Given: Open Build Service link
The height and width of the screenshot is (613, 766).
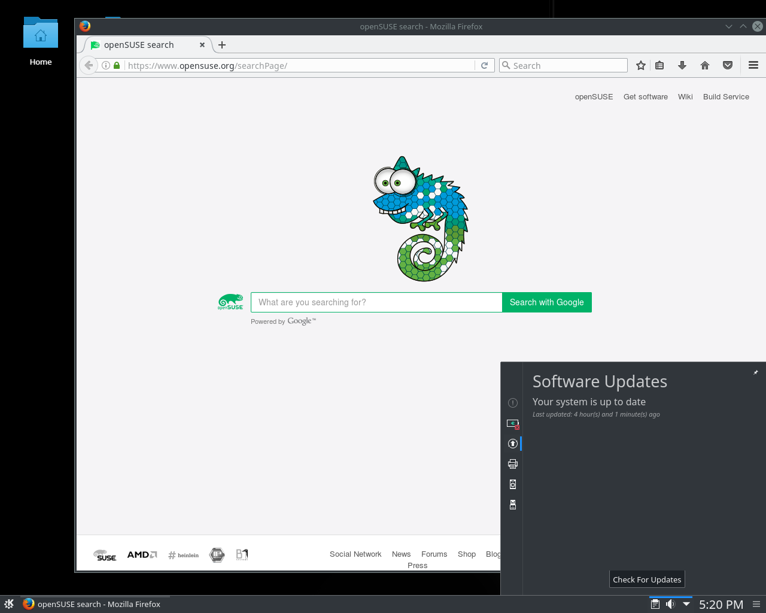Looking at the screenshot, I should [x=726, y=97].
